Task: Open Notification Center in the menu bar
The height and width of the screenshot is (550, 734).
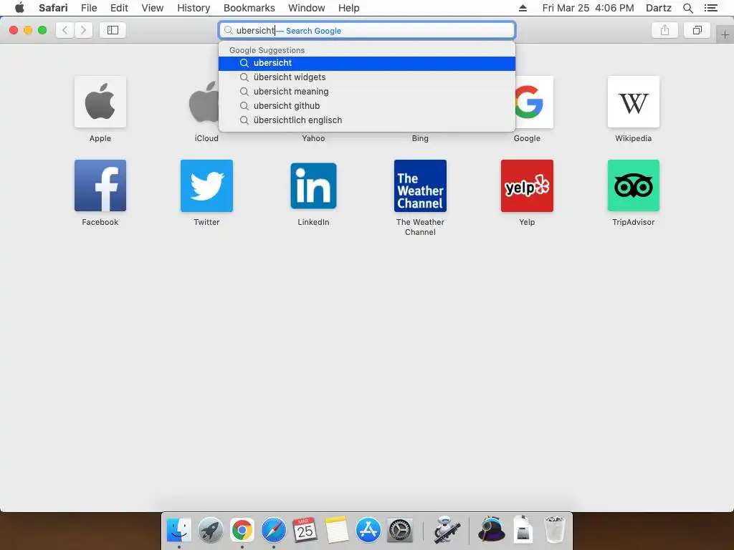Action: tap(710, 8)
